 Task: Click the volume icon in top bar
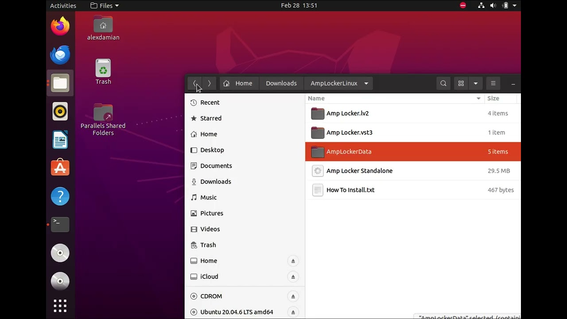[x=493, y=5]
